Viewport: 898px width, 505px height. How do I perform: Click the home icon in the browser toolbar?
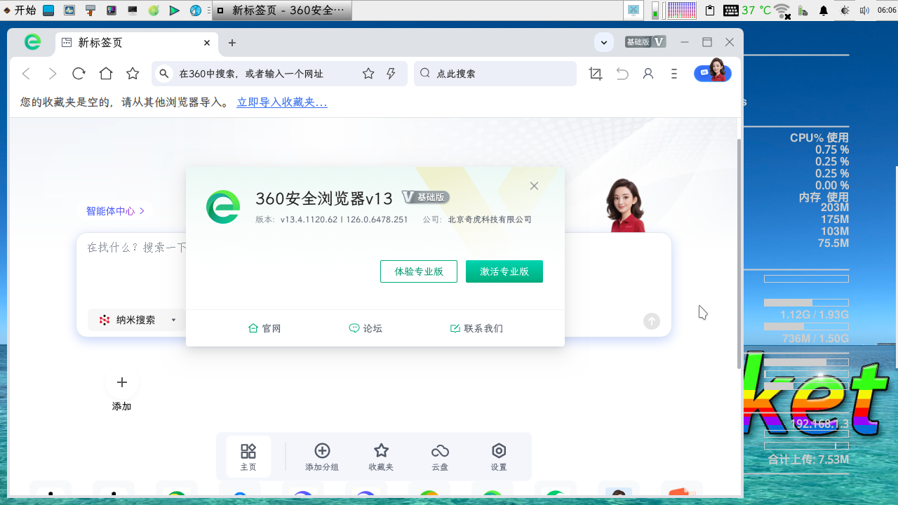pyautogui.click(x=105, y=73)
